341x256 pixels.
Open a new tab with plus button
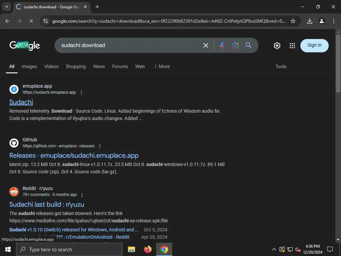click(x=97, y=7)
